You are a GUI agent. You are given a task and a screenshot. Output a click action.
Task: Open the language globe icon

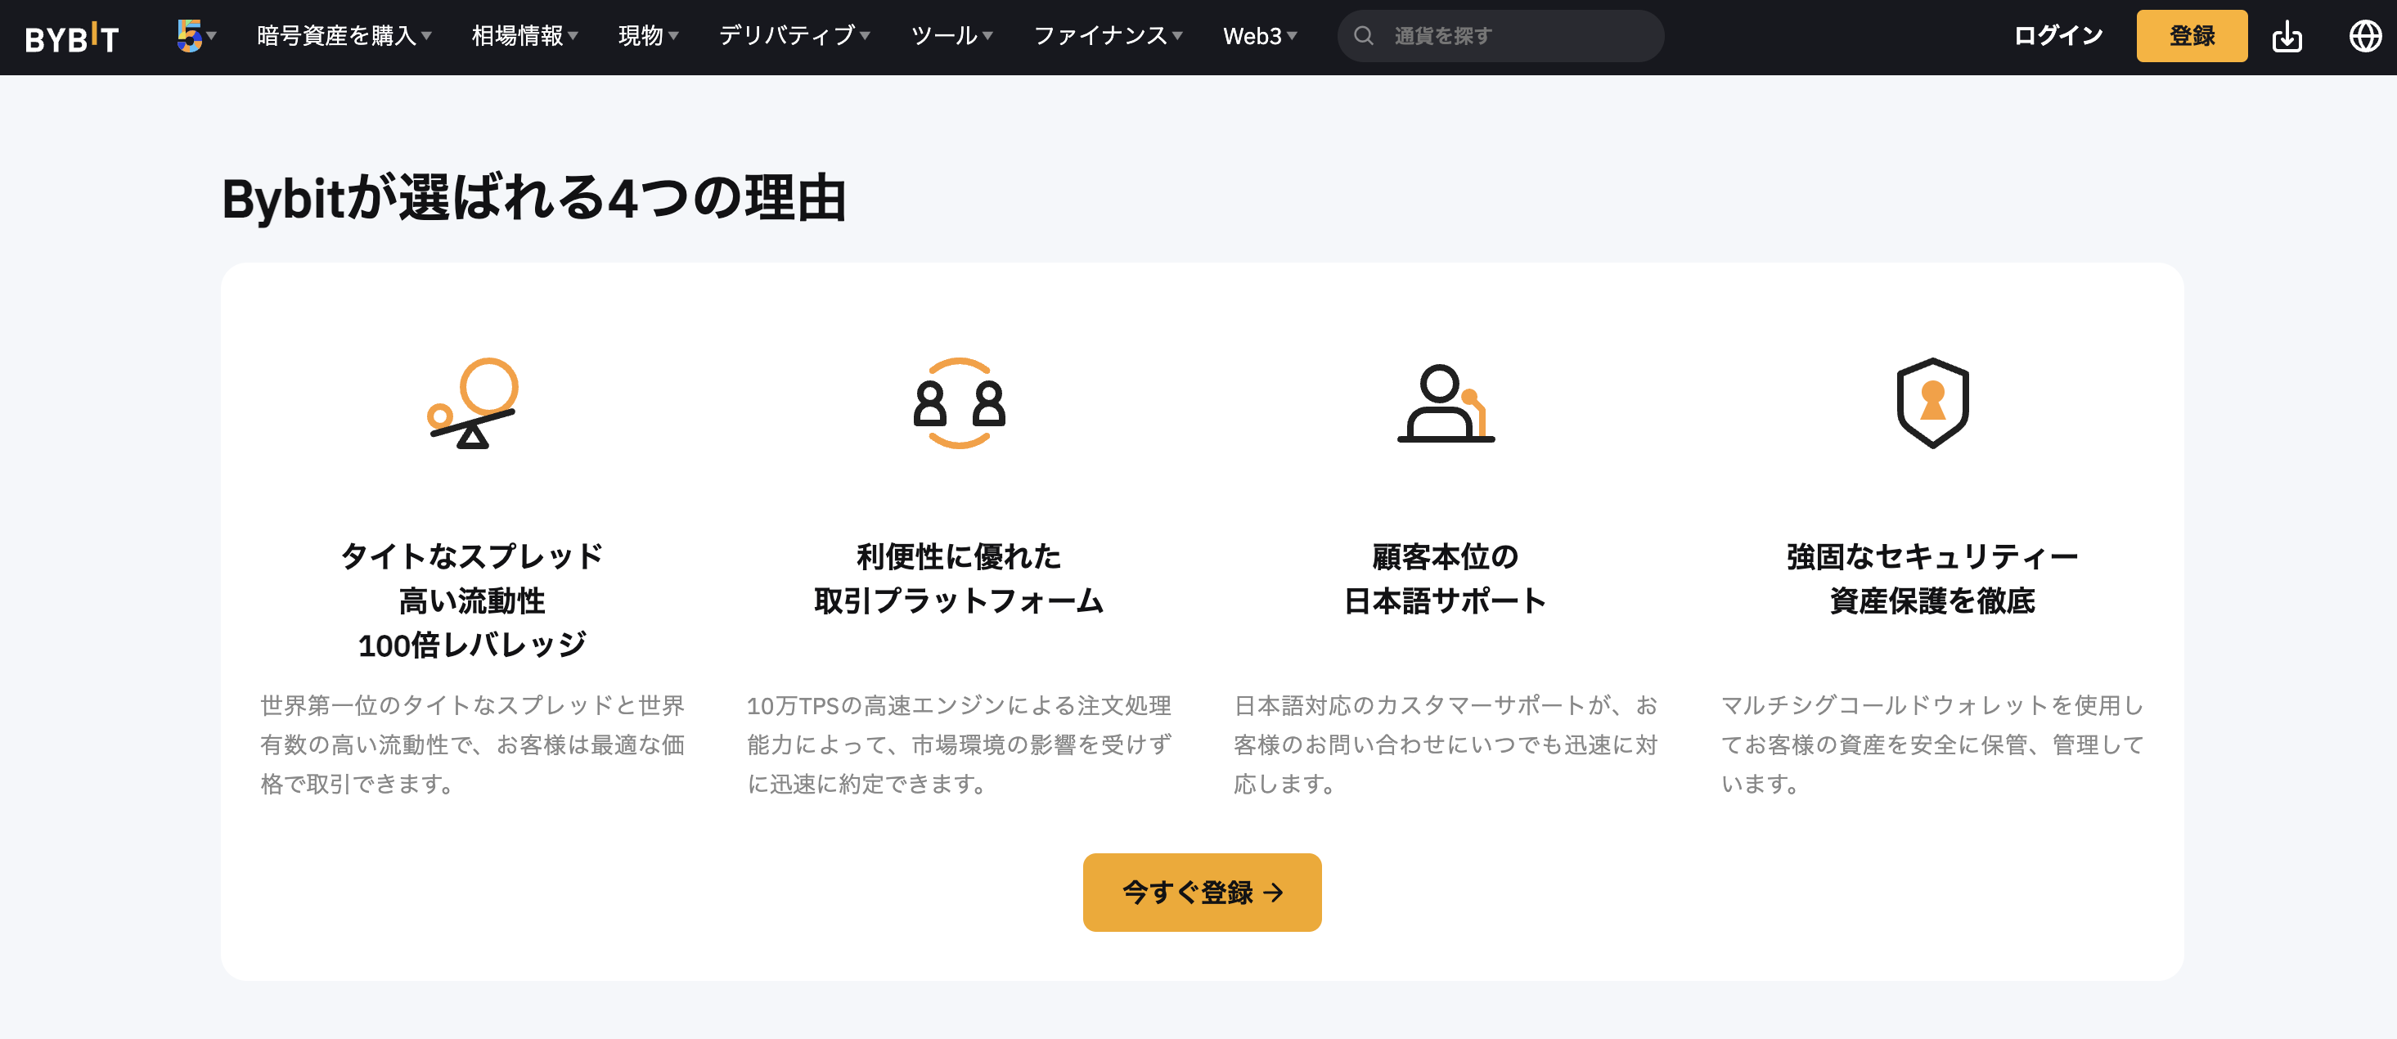[2364, 36]
